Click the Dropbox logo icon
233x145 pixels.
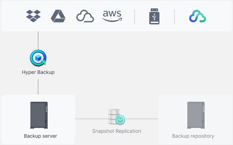(x=33, y=16)
